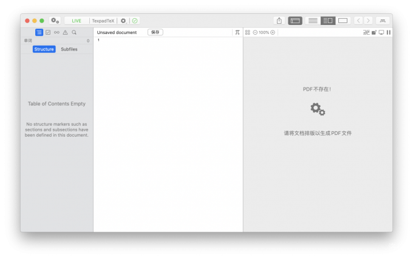Open PDF in external viewer icon
413x259 pixels.
pos(374,32)
